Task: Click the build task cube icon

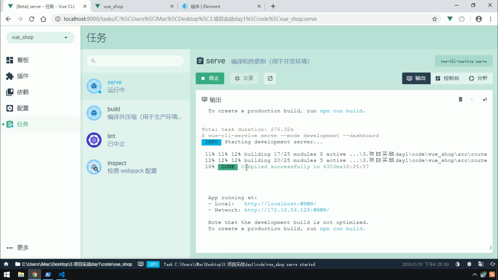Action: tap(94, 113)
